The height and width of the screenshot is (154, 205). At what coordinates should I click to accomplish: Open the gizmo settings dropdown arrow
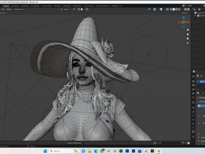pos(157,9)
